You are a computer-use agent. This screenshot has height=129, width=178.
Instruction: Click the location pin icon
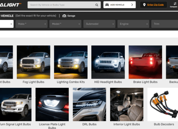tap(144, 5)
